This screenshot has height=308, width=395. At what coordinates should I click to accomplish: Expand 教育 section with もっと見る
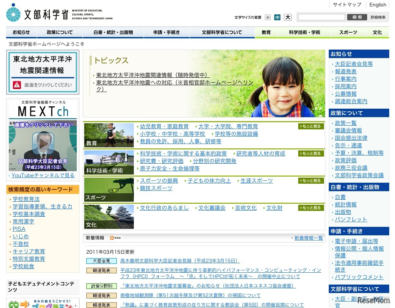tap(311, 126)
